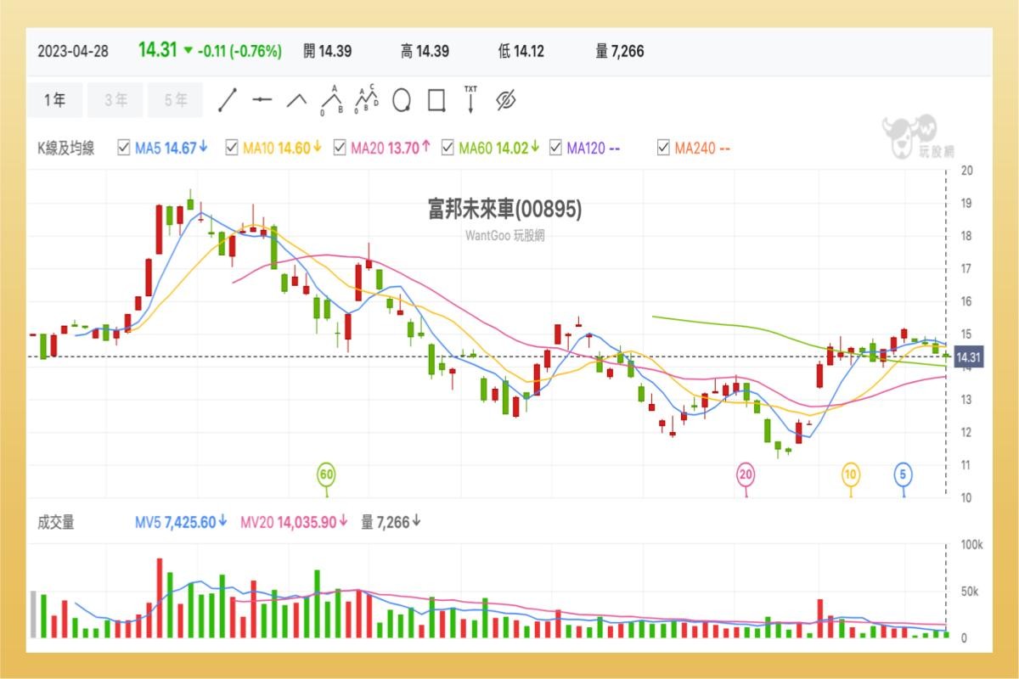The width and height of the screenshot is (1019, 679).
Task: Select the trend line drawing tool
Action: tap(227, 100)
